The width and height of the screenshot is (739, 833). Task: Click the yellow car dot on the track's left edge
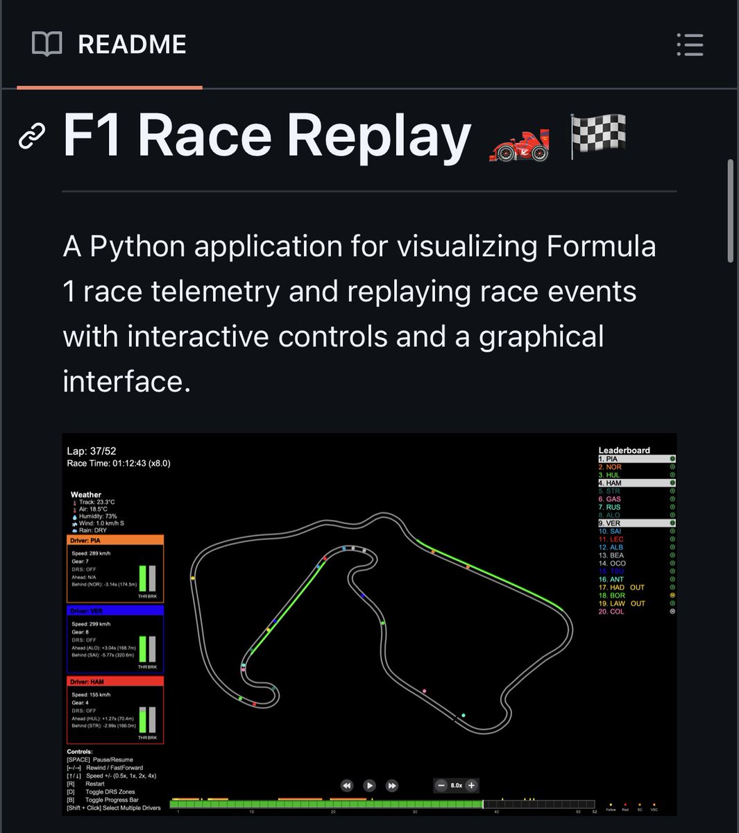[x=193, y=578]
